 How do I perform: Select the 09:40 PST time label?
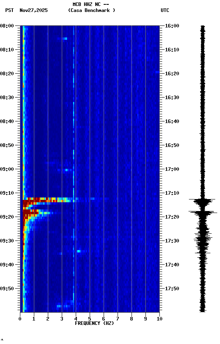pyautogui.click(x=7, y=265)
